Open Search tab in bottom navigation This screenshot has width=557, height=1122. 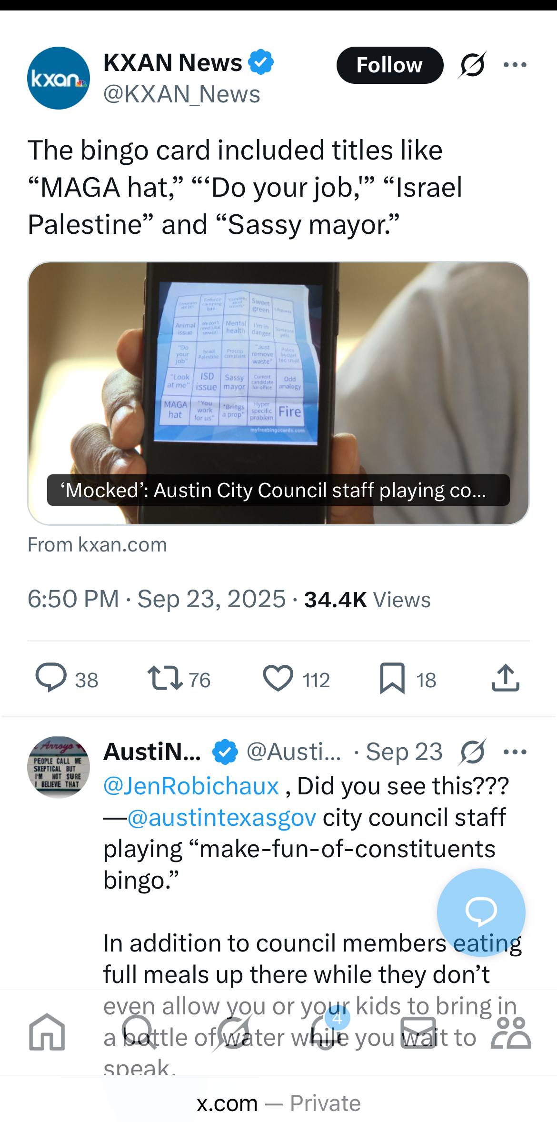[x=139, y=1032]
